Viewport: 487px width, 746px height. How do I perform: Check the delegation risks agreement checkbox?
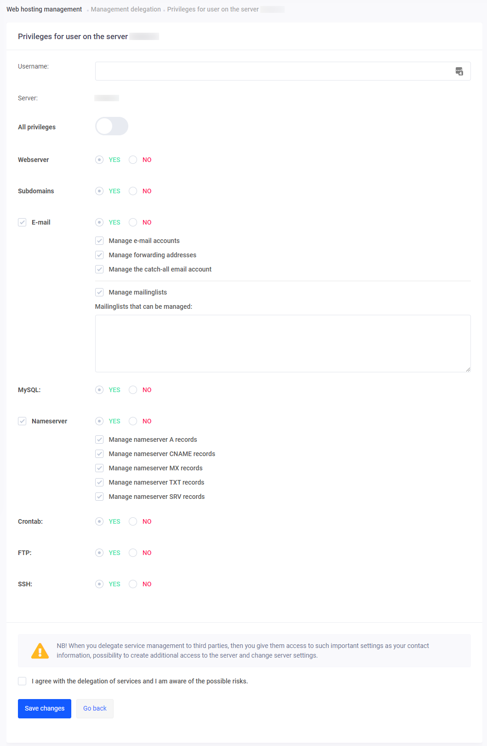22,681
